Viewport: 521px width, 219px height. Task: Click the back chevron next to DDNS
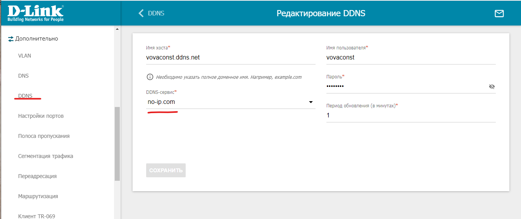point(141,13)
